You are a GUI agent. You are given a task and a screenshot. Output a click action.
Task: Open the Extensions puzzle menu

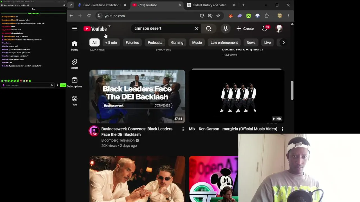pos(267,16)
